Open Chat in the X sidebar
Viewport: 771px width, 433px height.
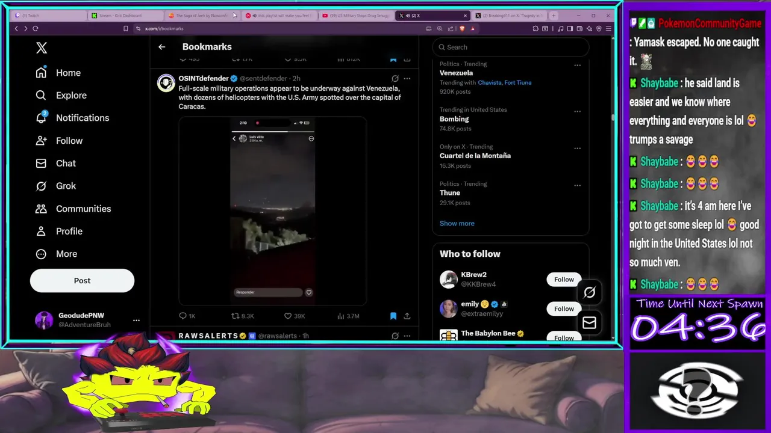coord(55,163)
